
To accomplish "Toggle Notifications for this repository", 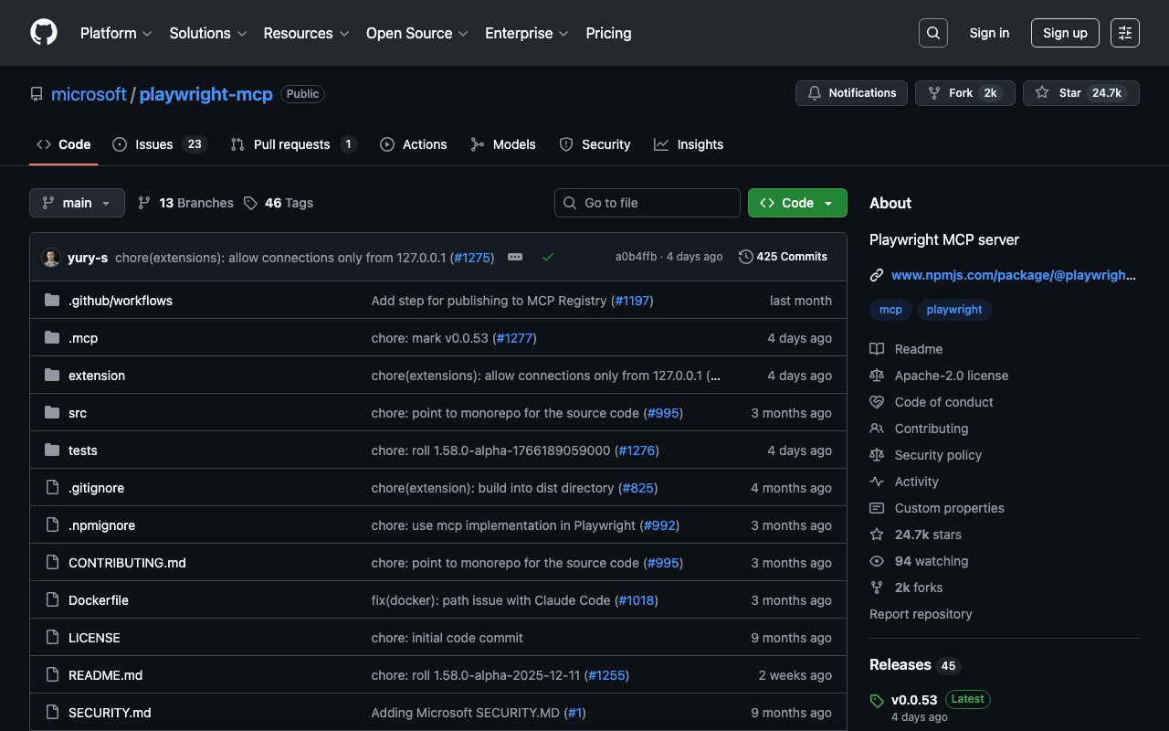I will 851,93.
